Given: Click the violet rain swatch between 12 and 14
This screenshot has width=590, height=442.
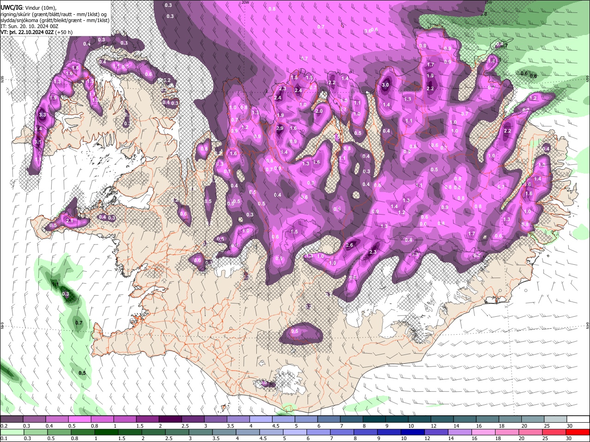Looking at the screenshot, I should [x=437, y=432].
